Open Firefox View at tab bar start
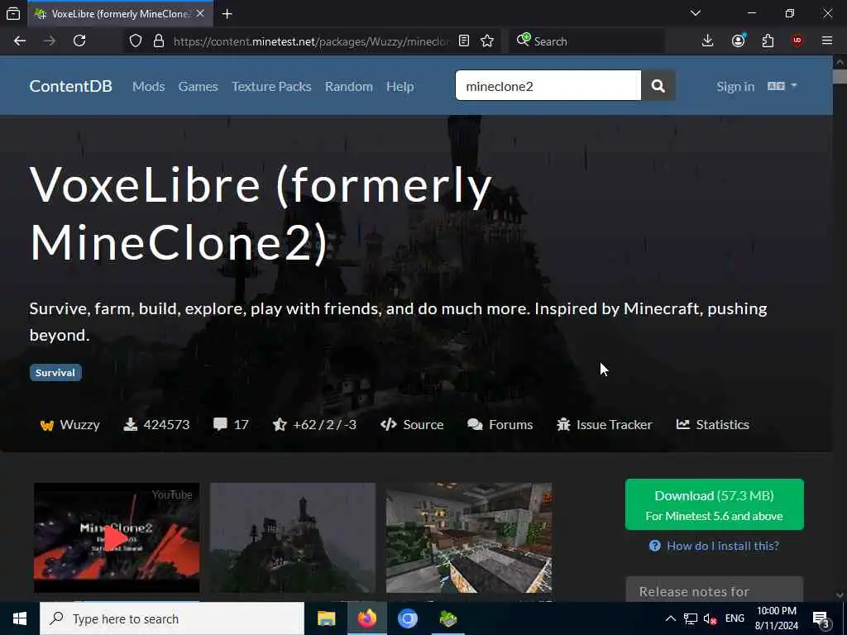This screenshot has width=847, height=635. [x=13, y=14]
